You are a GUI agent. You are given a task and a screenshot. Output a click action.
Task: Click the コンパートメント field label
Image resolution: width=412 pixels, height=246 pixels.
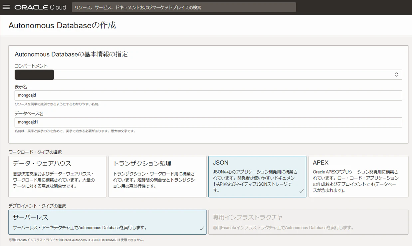[31, 66]
